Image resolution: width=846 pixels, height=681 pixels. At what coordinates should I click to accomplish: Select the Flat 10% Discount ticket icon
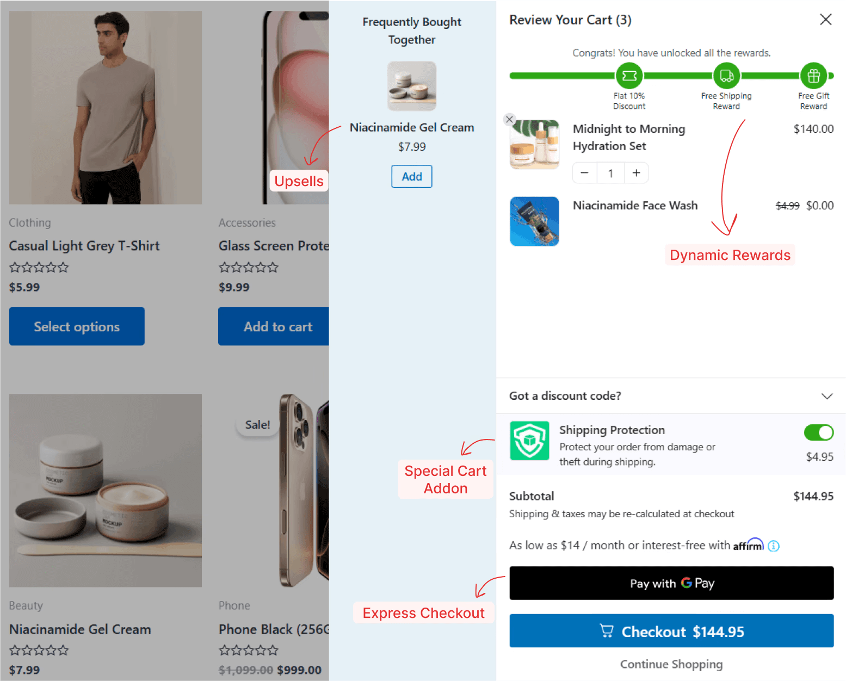point(629,76)
